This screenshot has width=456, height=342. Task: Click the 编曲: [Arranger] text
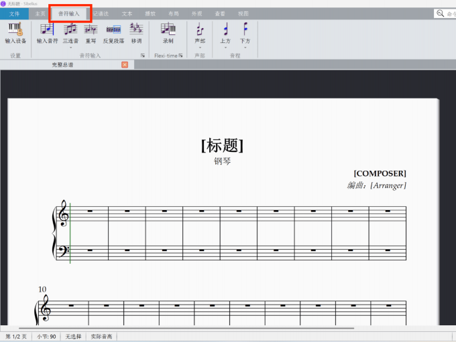pos(377,185)
